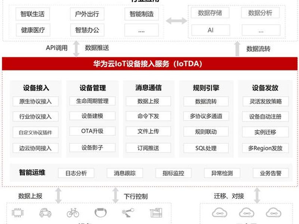
Task: Click the 生命周期管理 box
Action: tap(92, 101)
